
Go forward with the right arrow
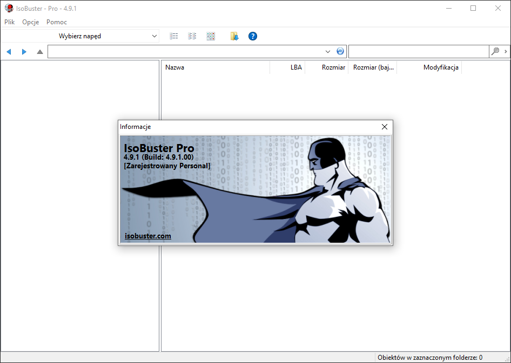[24, 52]
